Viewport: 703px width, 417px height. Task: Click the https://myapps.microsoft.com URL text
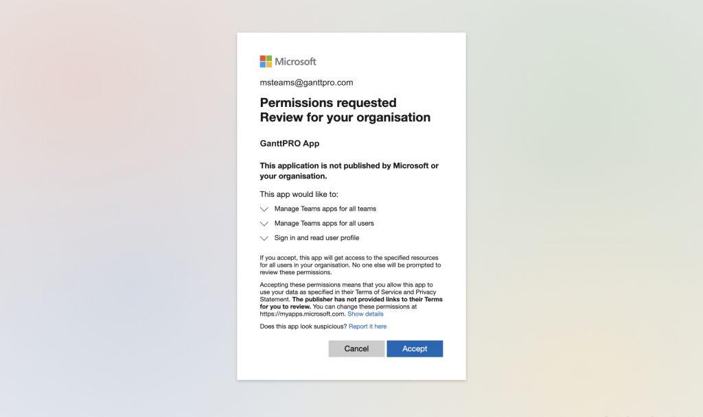(302, 314)
